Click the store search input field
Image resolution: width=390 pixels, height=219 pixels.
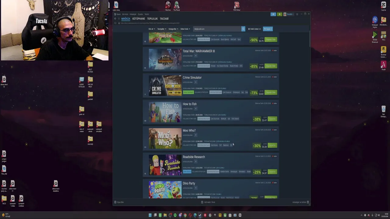tap(217, 29)
